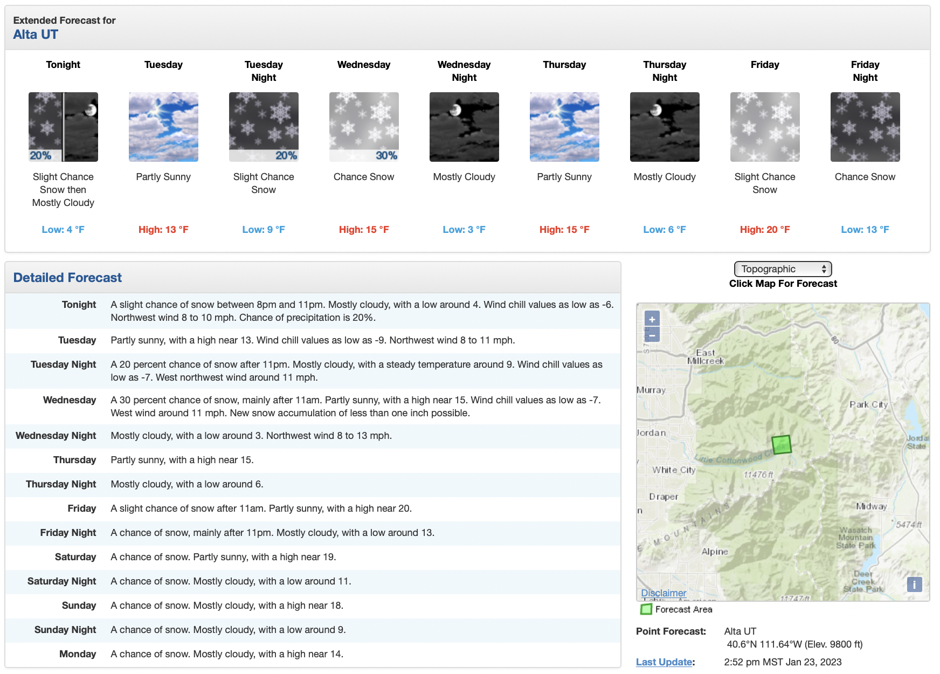The height and width of the screenshot is (674, 940).
Task: Open the Topographic map type dropdown
Action: (783, 269)
